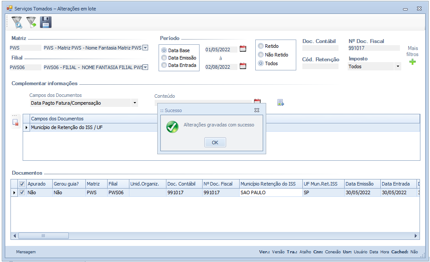Click the funnel with gear filter icon
The height and width of the screenshot is (262, 430).
[17, 22]
